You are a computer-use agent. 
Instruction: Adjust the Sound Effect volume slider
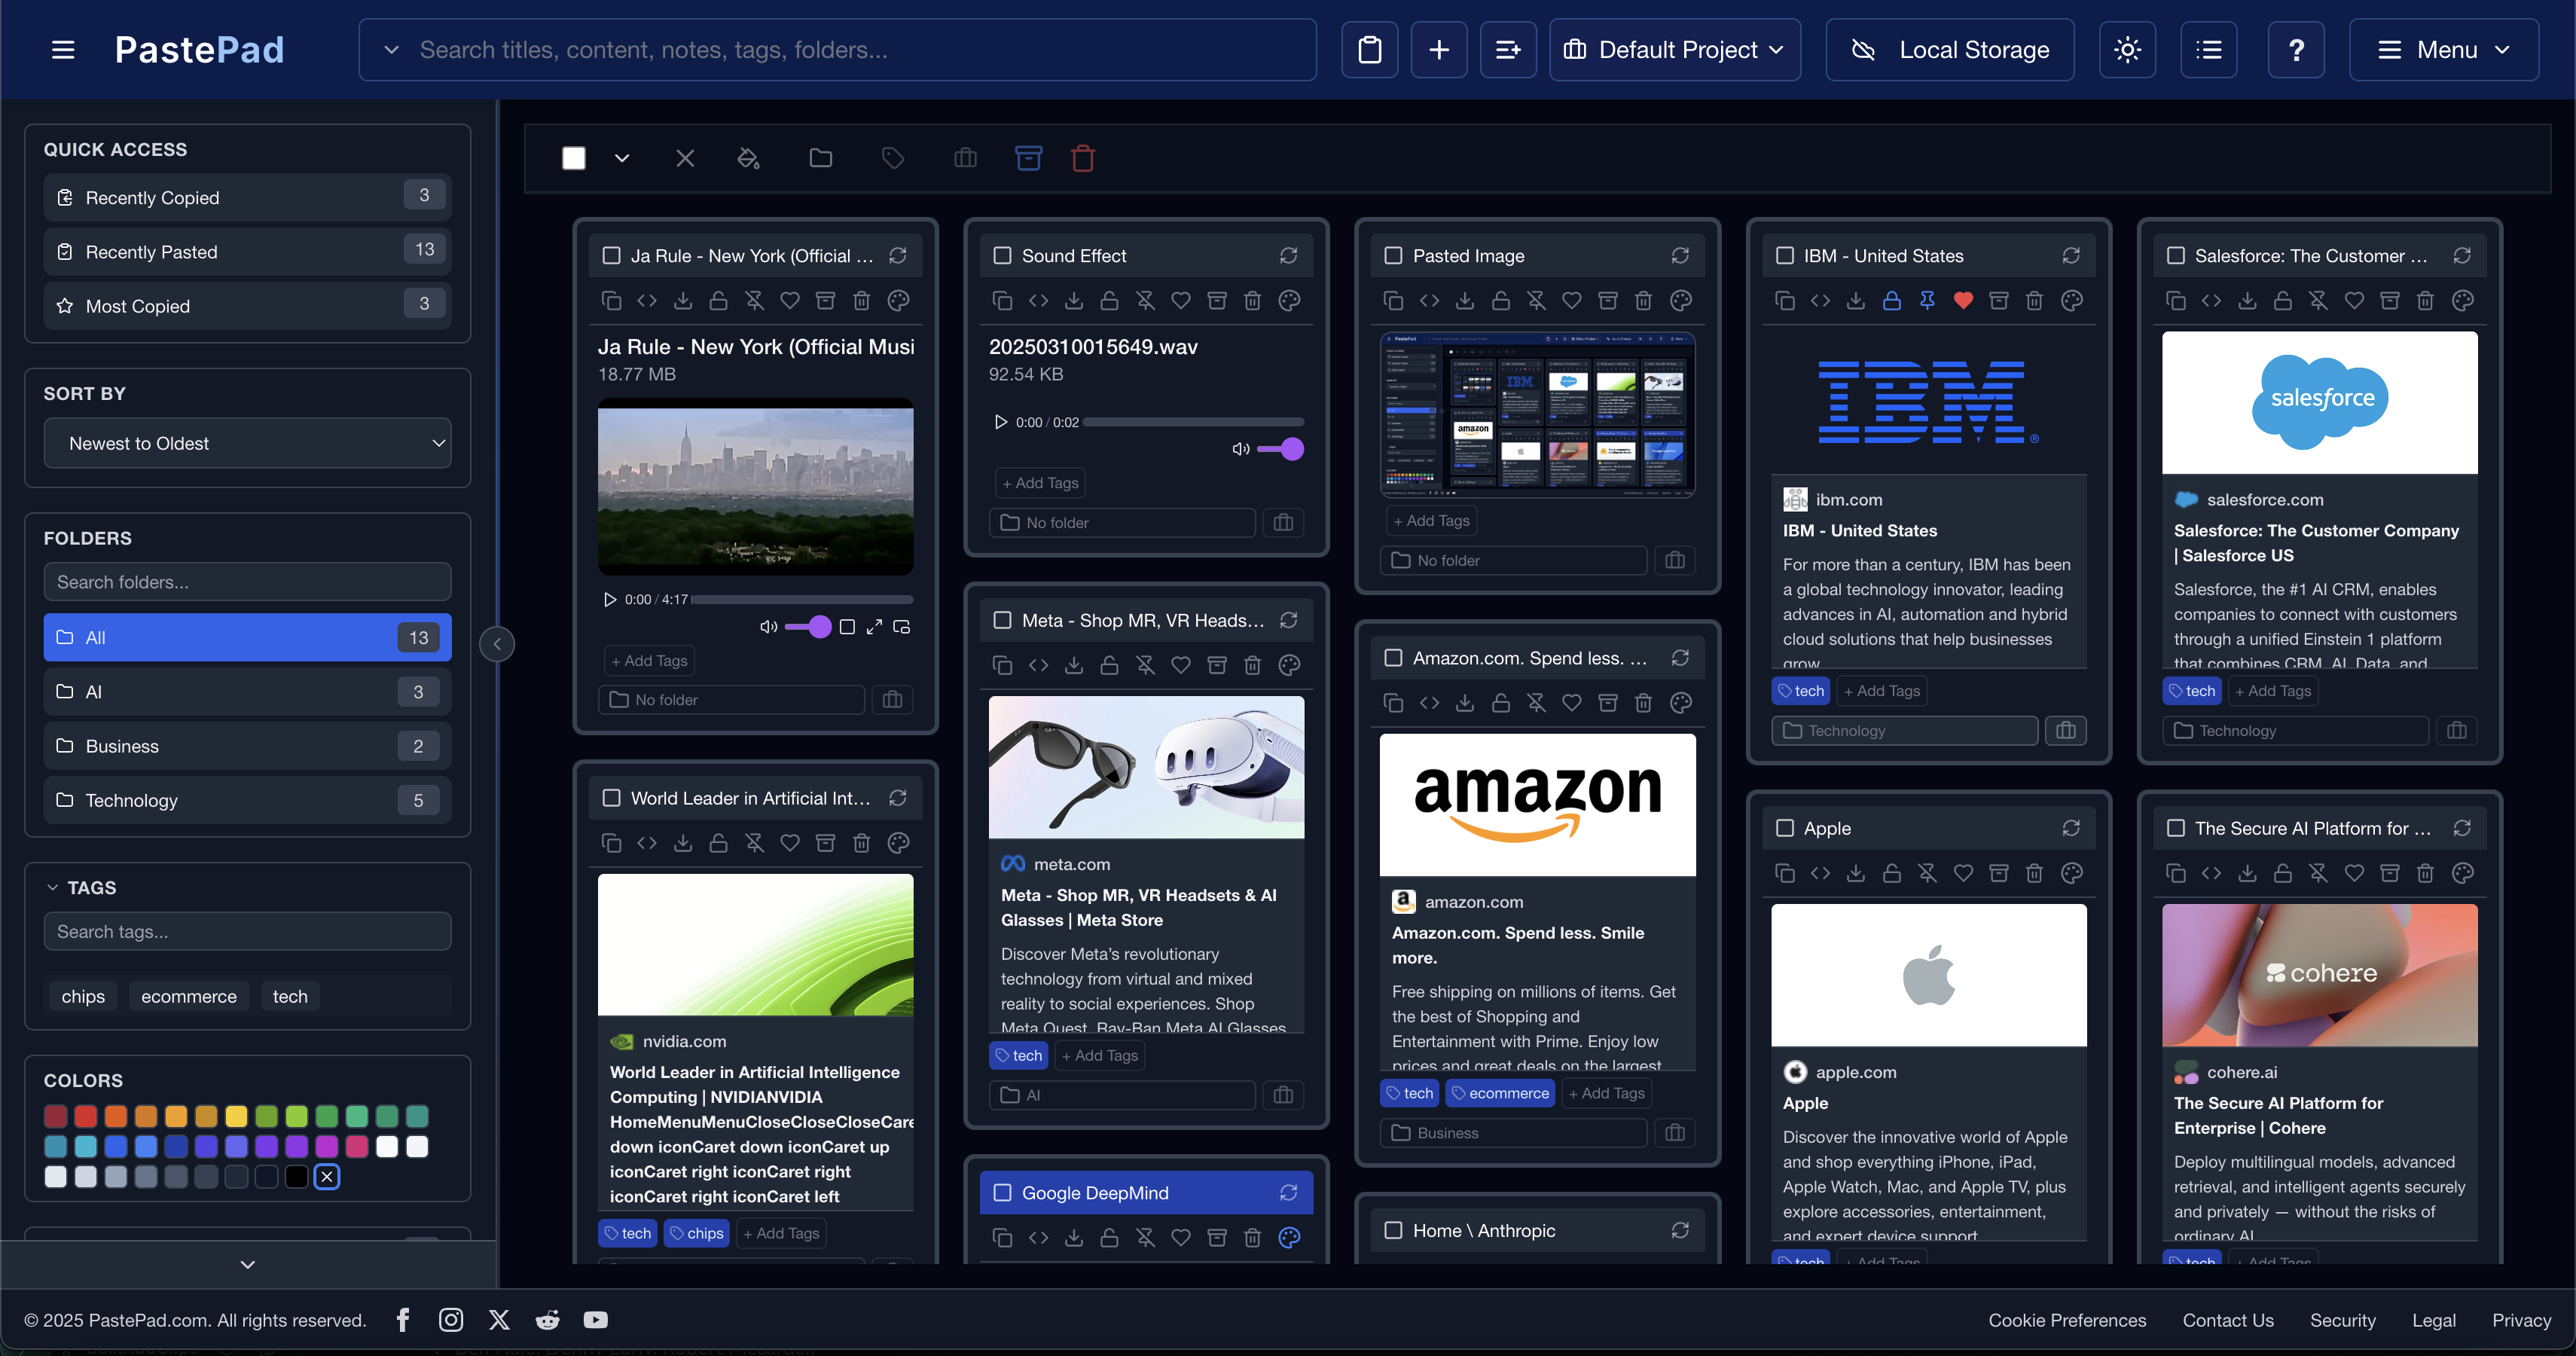tap(1280, 449)
